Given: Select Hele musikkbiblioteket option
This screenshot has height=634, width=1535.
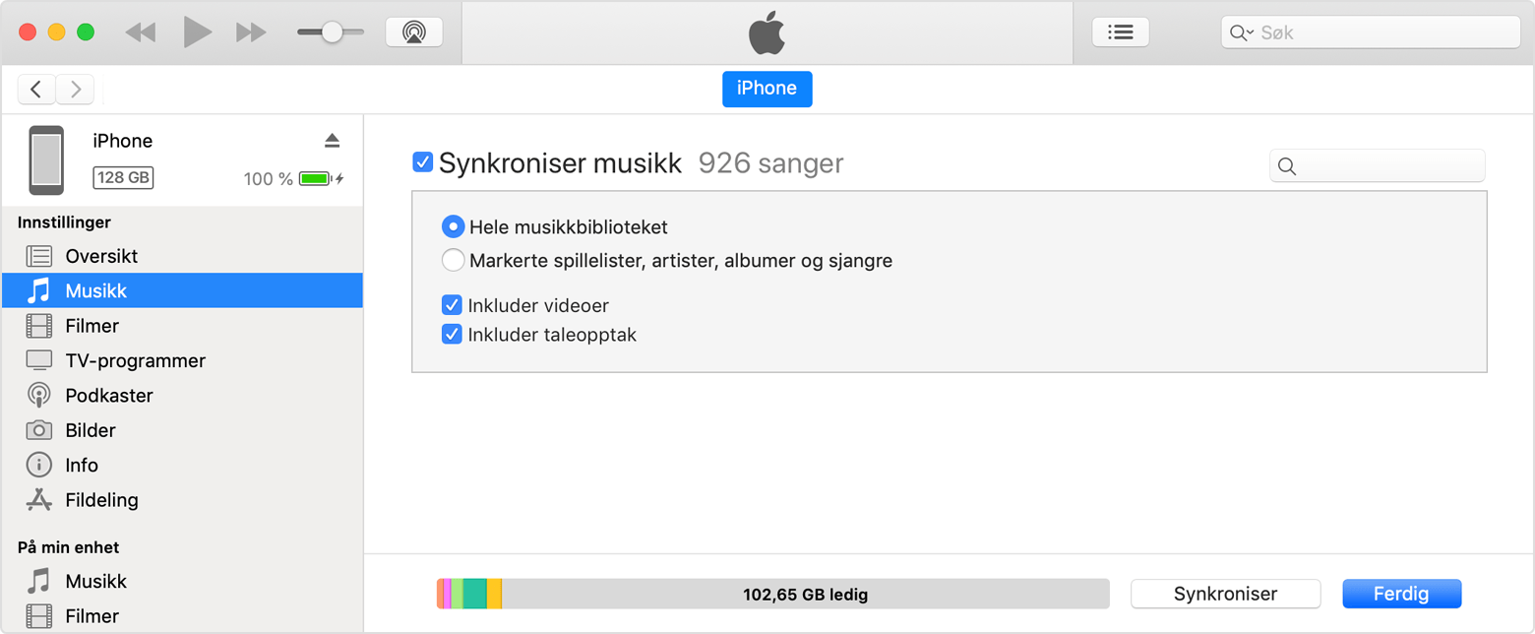Looking at the screenshot, I should [x=453, y=226].
